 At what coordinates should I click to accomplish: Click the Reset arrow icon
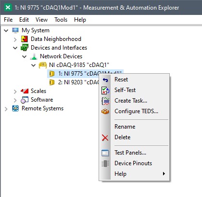tap(105, 79)
